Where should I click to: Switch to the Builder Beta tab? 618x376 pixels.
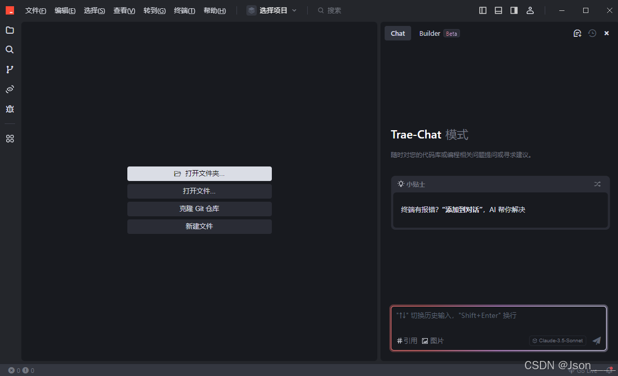click(439, 33)
